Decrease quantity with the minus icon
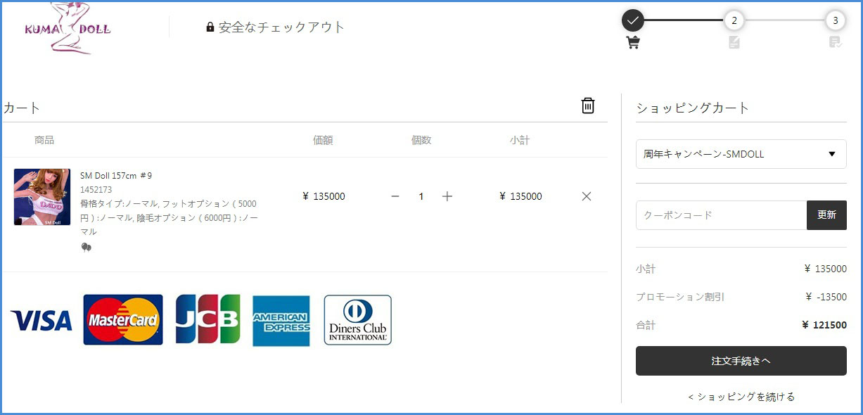863x415 pixels. point(395,196)
